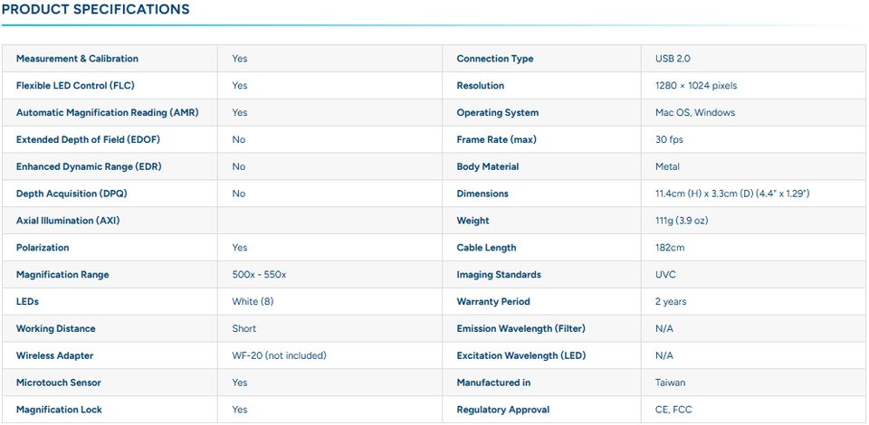
Task: Click the PRODUCT SPECIFICATIONS heading
Action: click(x=95, y=9)
